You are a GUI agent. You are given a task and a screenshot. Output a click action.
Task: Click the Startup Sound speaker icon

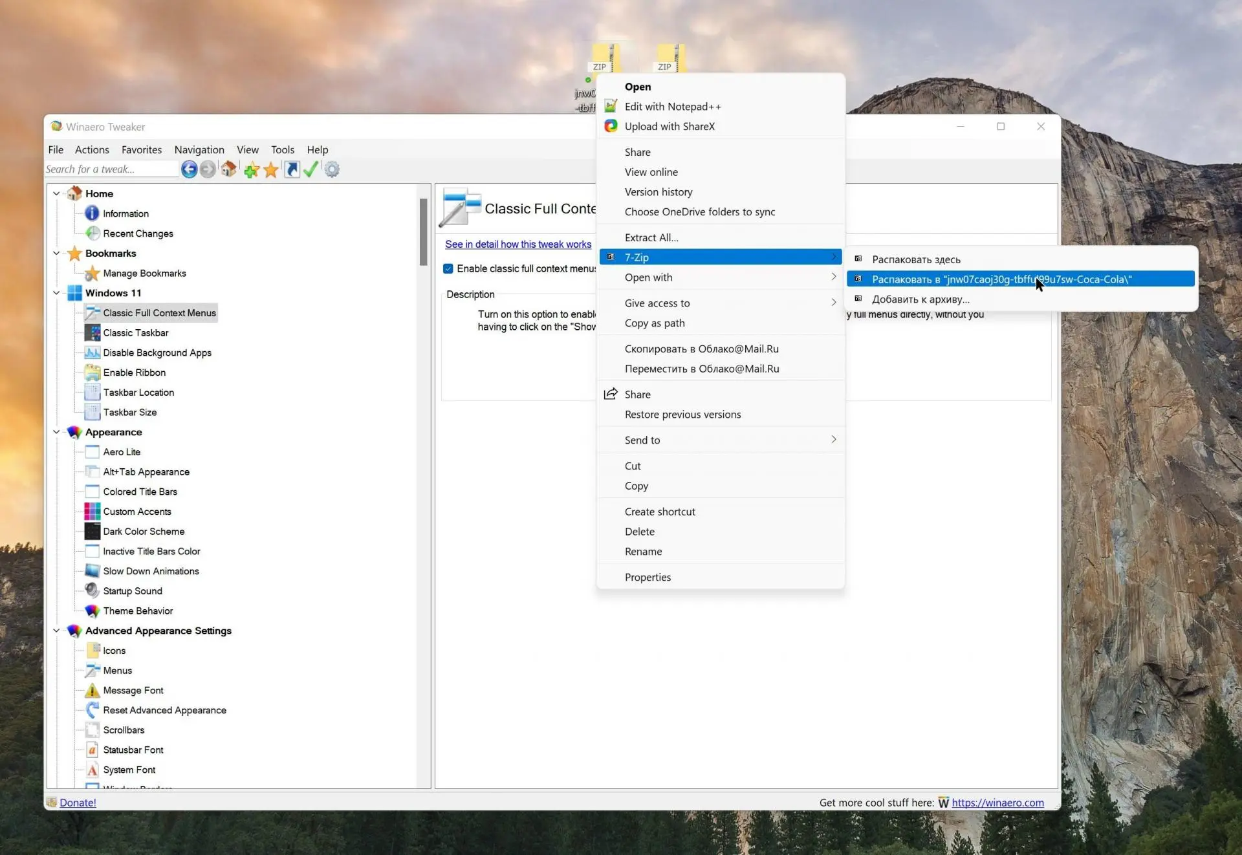point(93,591)
